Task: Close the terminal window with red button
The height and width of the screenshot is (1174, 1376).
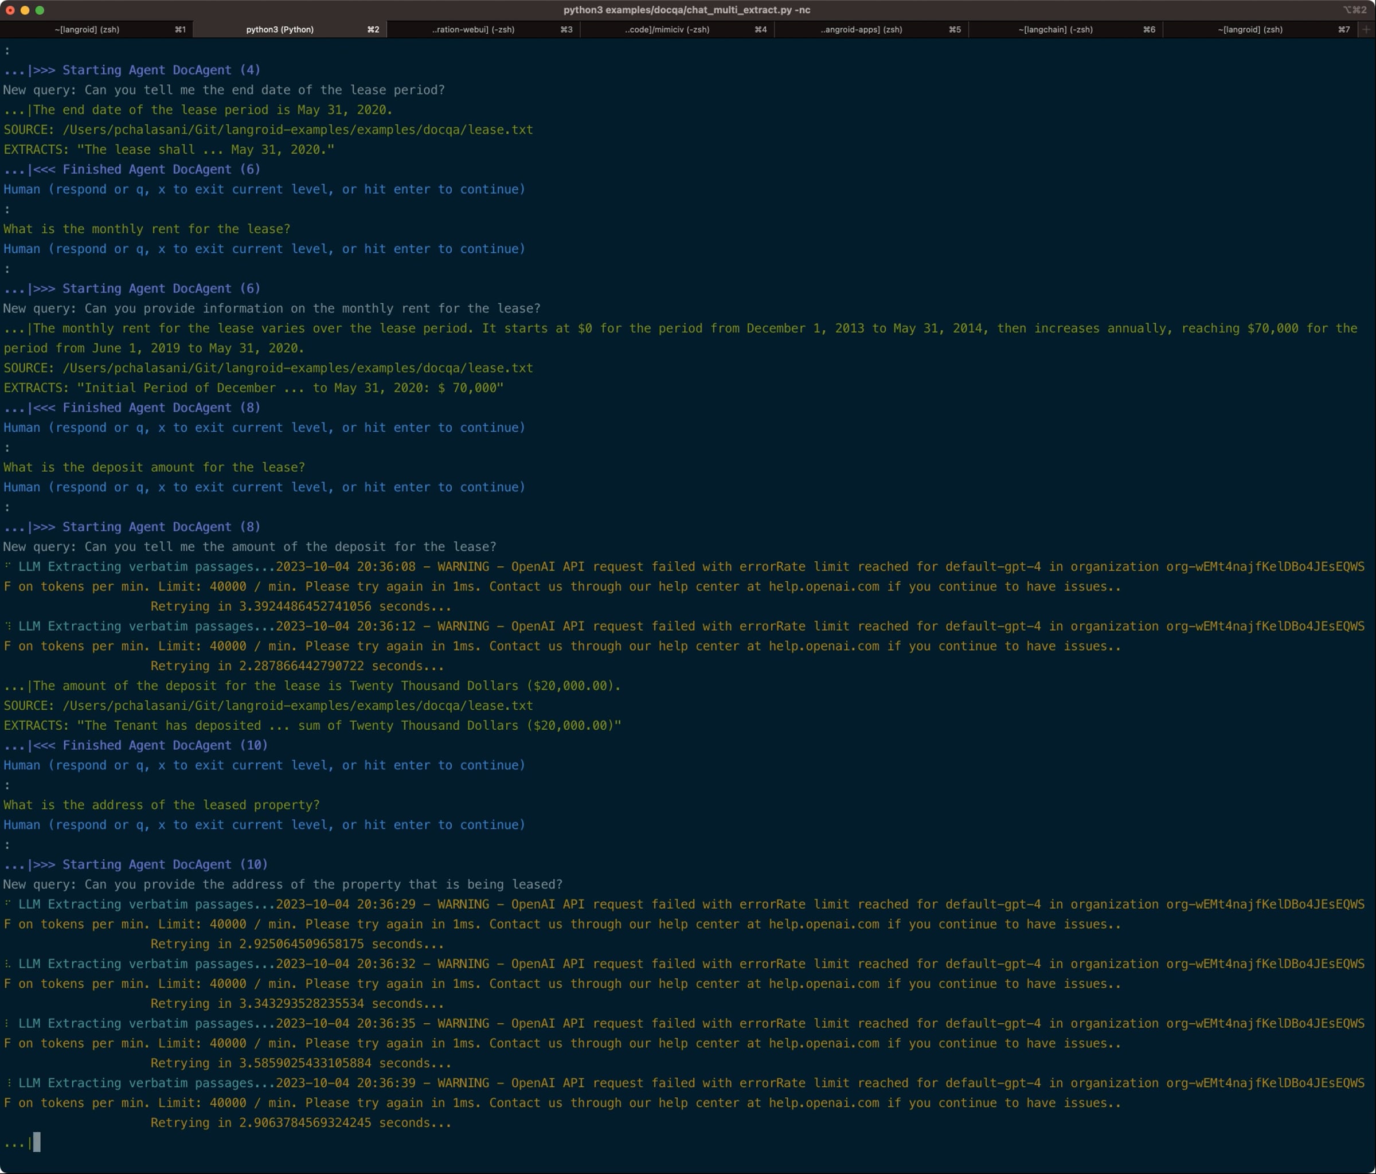Action: [x=10, y=10]
